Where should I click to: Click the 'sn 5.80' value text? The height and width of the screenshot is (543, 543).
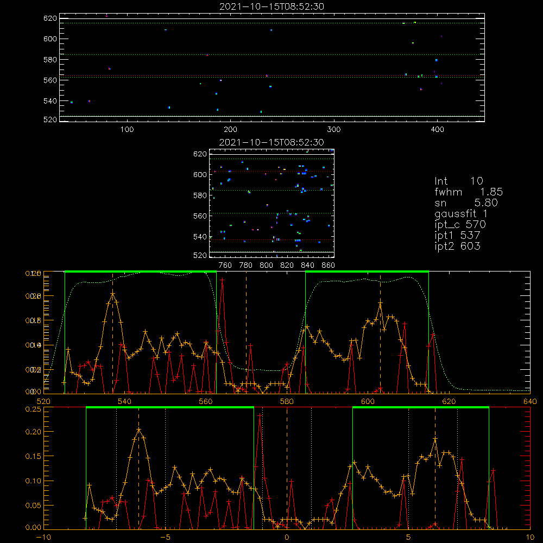tap(466, 203)
